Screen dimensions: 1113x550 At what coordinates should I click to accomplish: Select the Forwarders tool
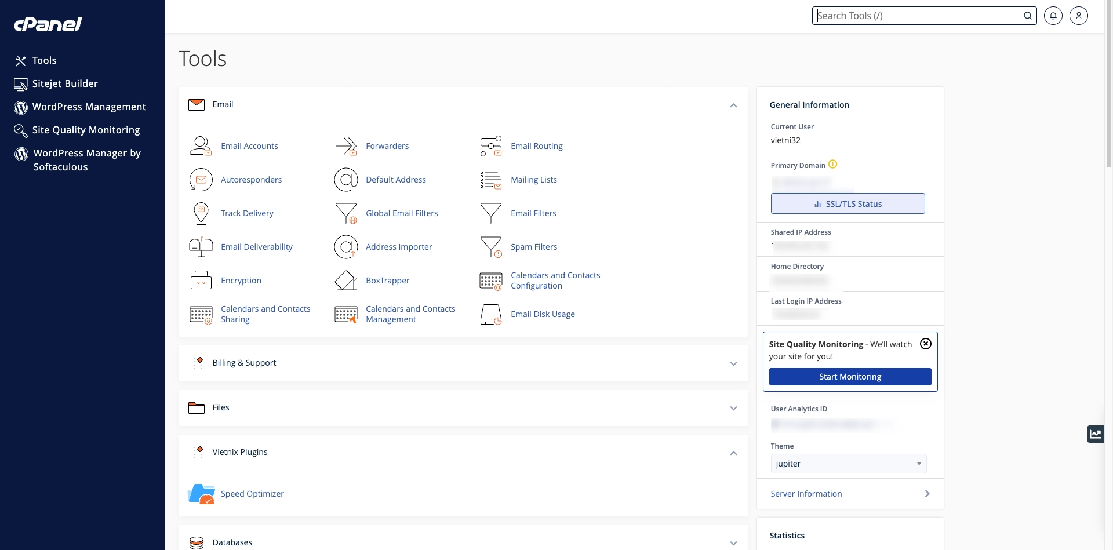387,146
